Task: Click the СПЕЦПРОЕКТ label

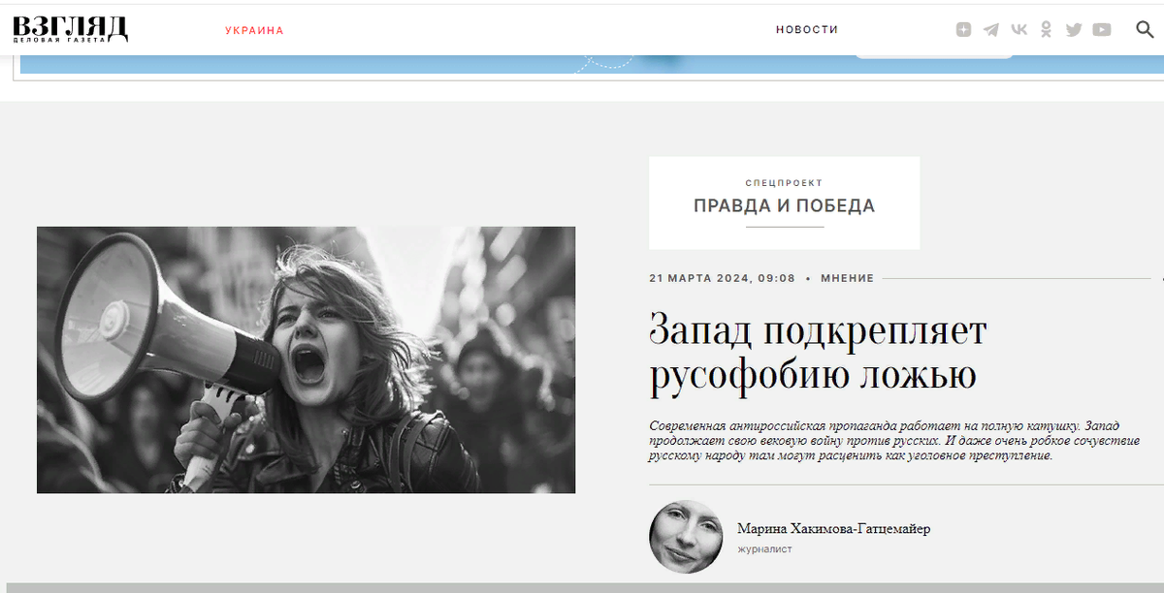Action: [784, 182]
